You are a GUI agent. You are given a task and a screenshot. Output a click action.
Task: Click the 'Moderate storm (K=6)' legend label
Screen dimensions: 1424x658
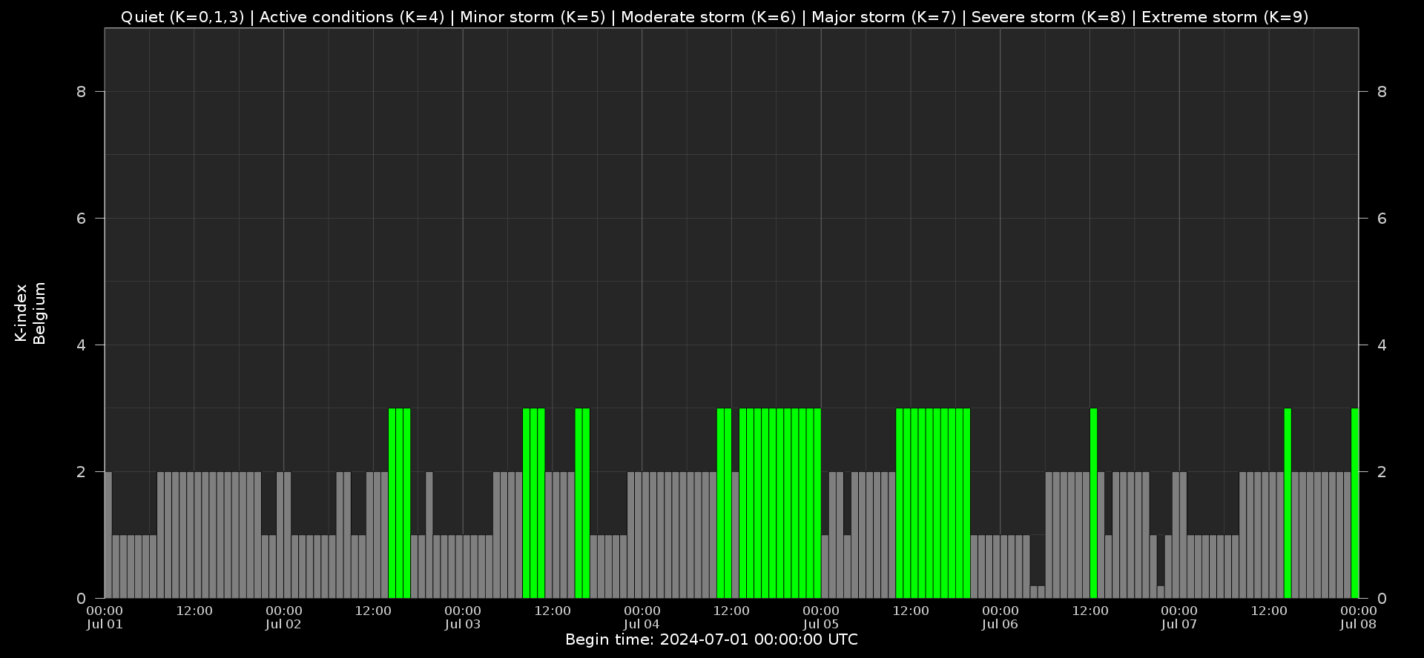[x=708, y=17]
